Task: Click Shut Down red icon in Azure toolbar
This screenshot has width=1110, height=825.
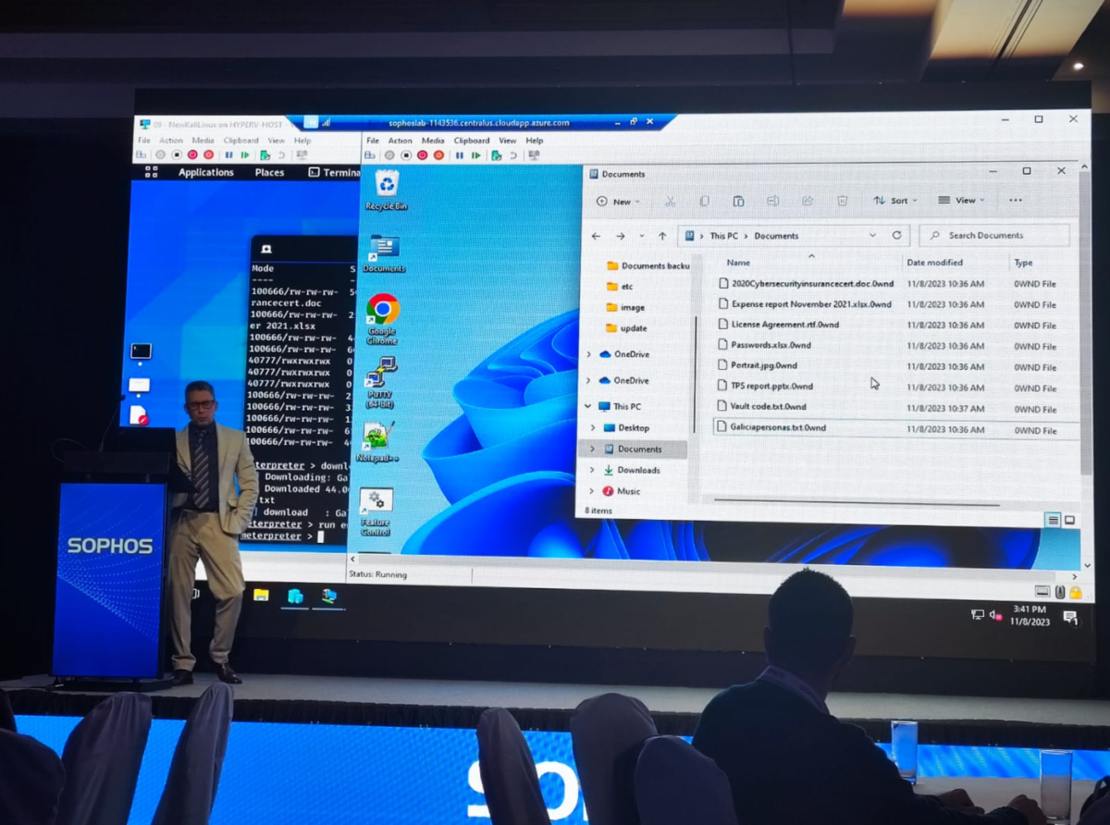Action: coord(423,155)
